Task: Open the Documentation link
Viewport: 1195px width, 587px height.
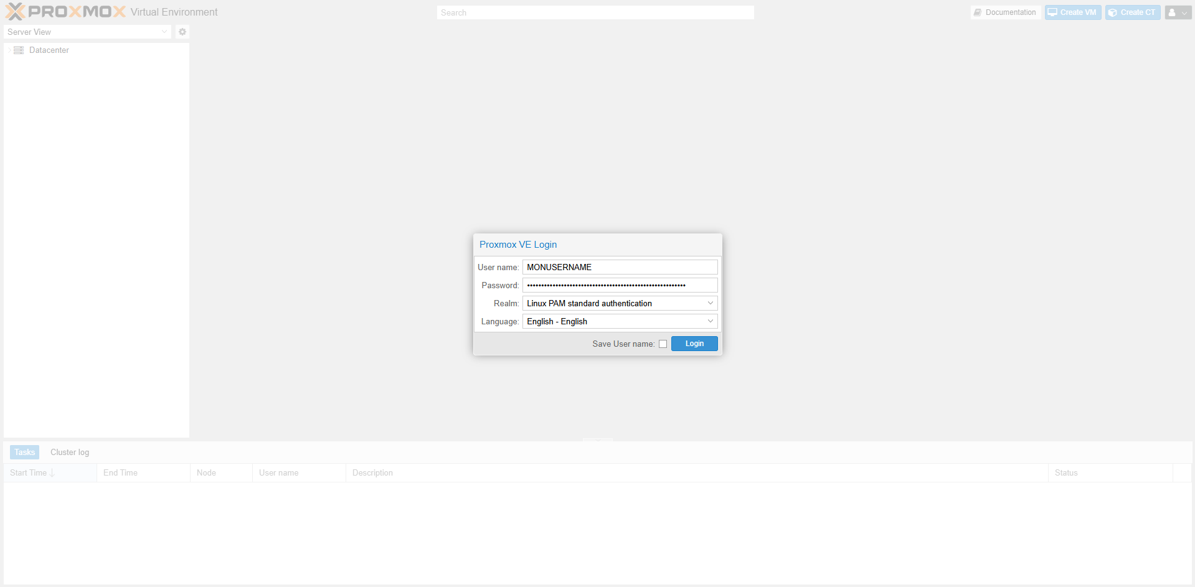Action: coord(1005,12)
